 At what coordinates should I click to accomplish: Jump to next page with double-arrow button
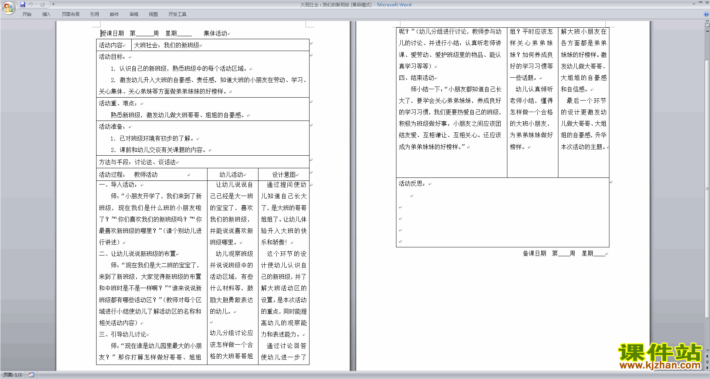(707, 368)
